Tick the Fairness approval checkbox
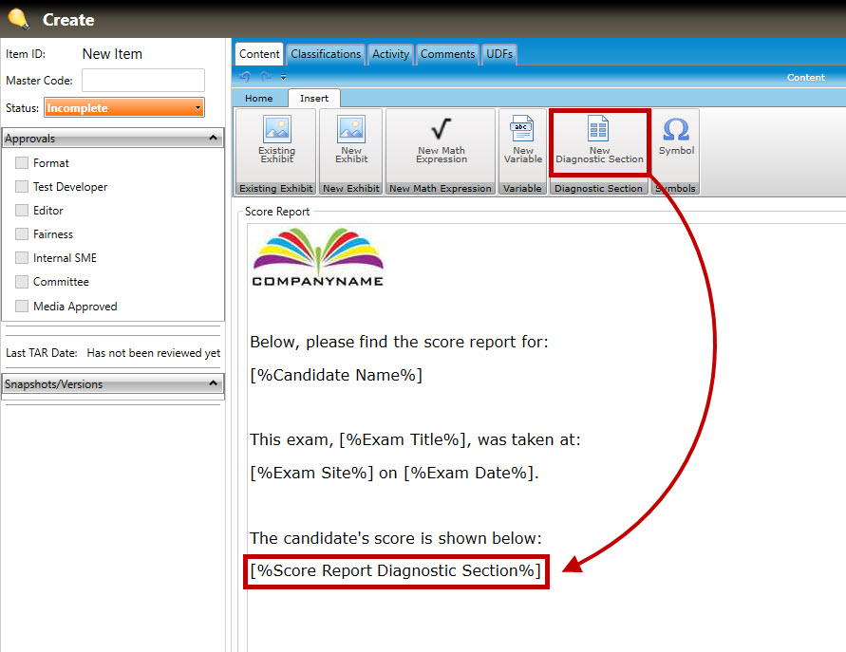The width and height of the screenshot is (846, 652). click(22, 234)
